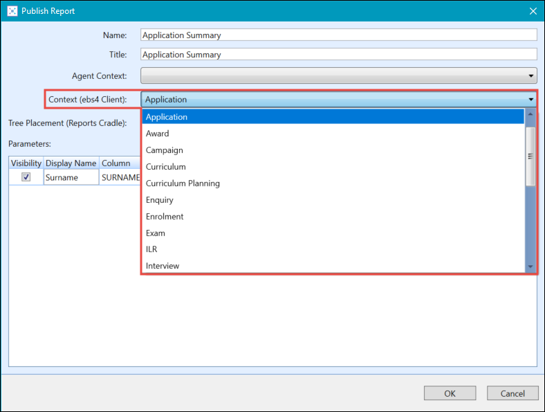Click the list scrollbar up arrow
The width and height of the screenshot is (545, 412).
point(530,114)
